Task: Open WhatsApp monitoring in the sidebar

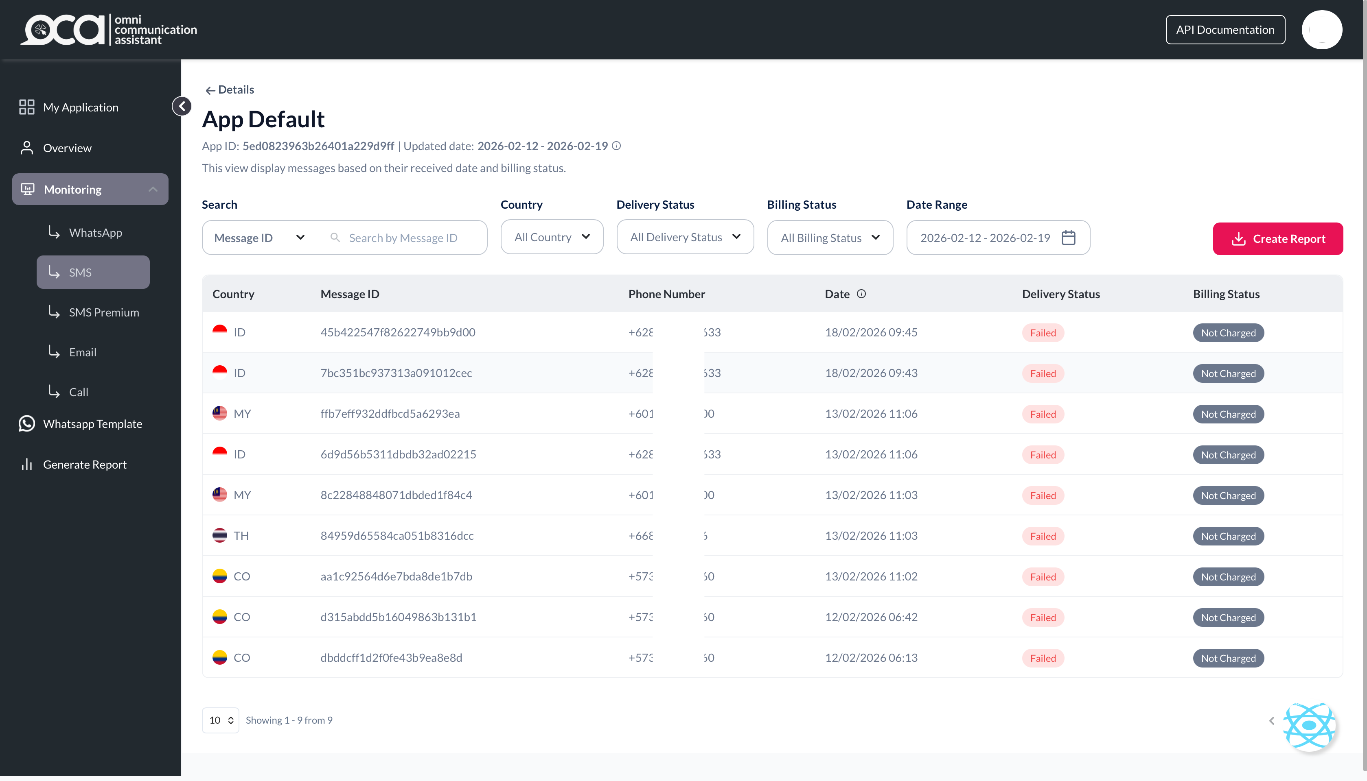Action: click(x=96, y=233)
